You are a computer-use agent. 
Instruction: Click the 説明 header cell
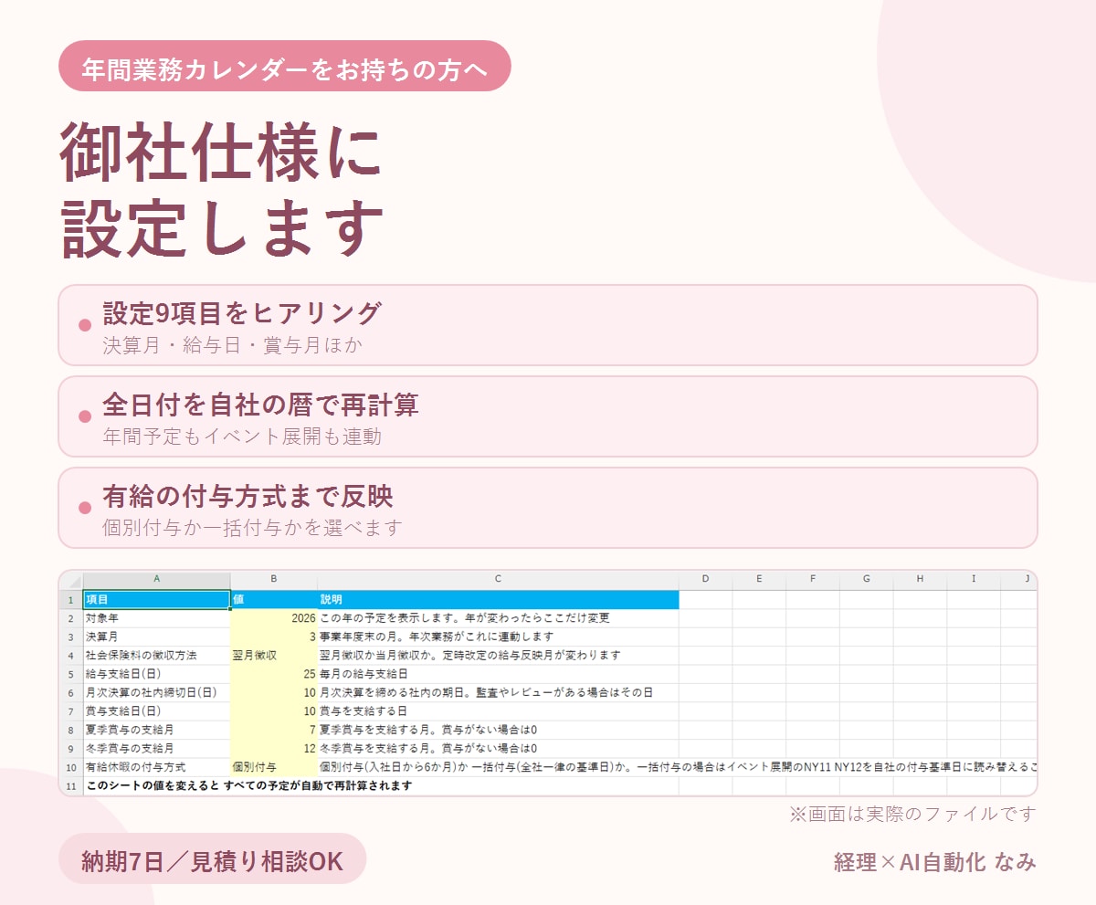pyautogui.click(x=498, y=600)
